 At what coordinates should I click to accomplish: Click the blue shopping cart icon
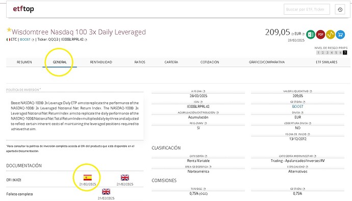point(340,35)
